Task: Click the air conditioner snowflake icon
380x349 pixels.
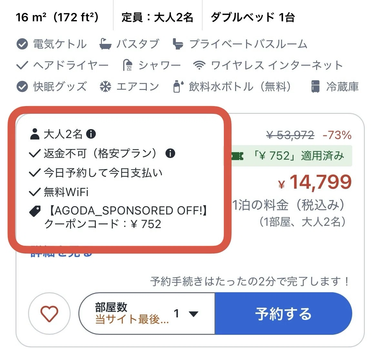Action: click(x=105, y=86)
